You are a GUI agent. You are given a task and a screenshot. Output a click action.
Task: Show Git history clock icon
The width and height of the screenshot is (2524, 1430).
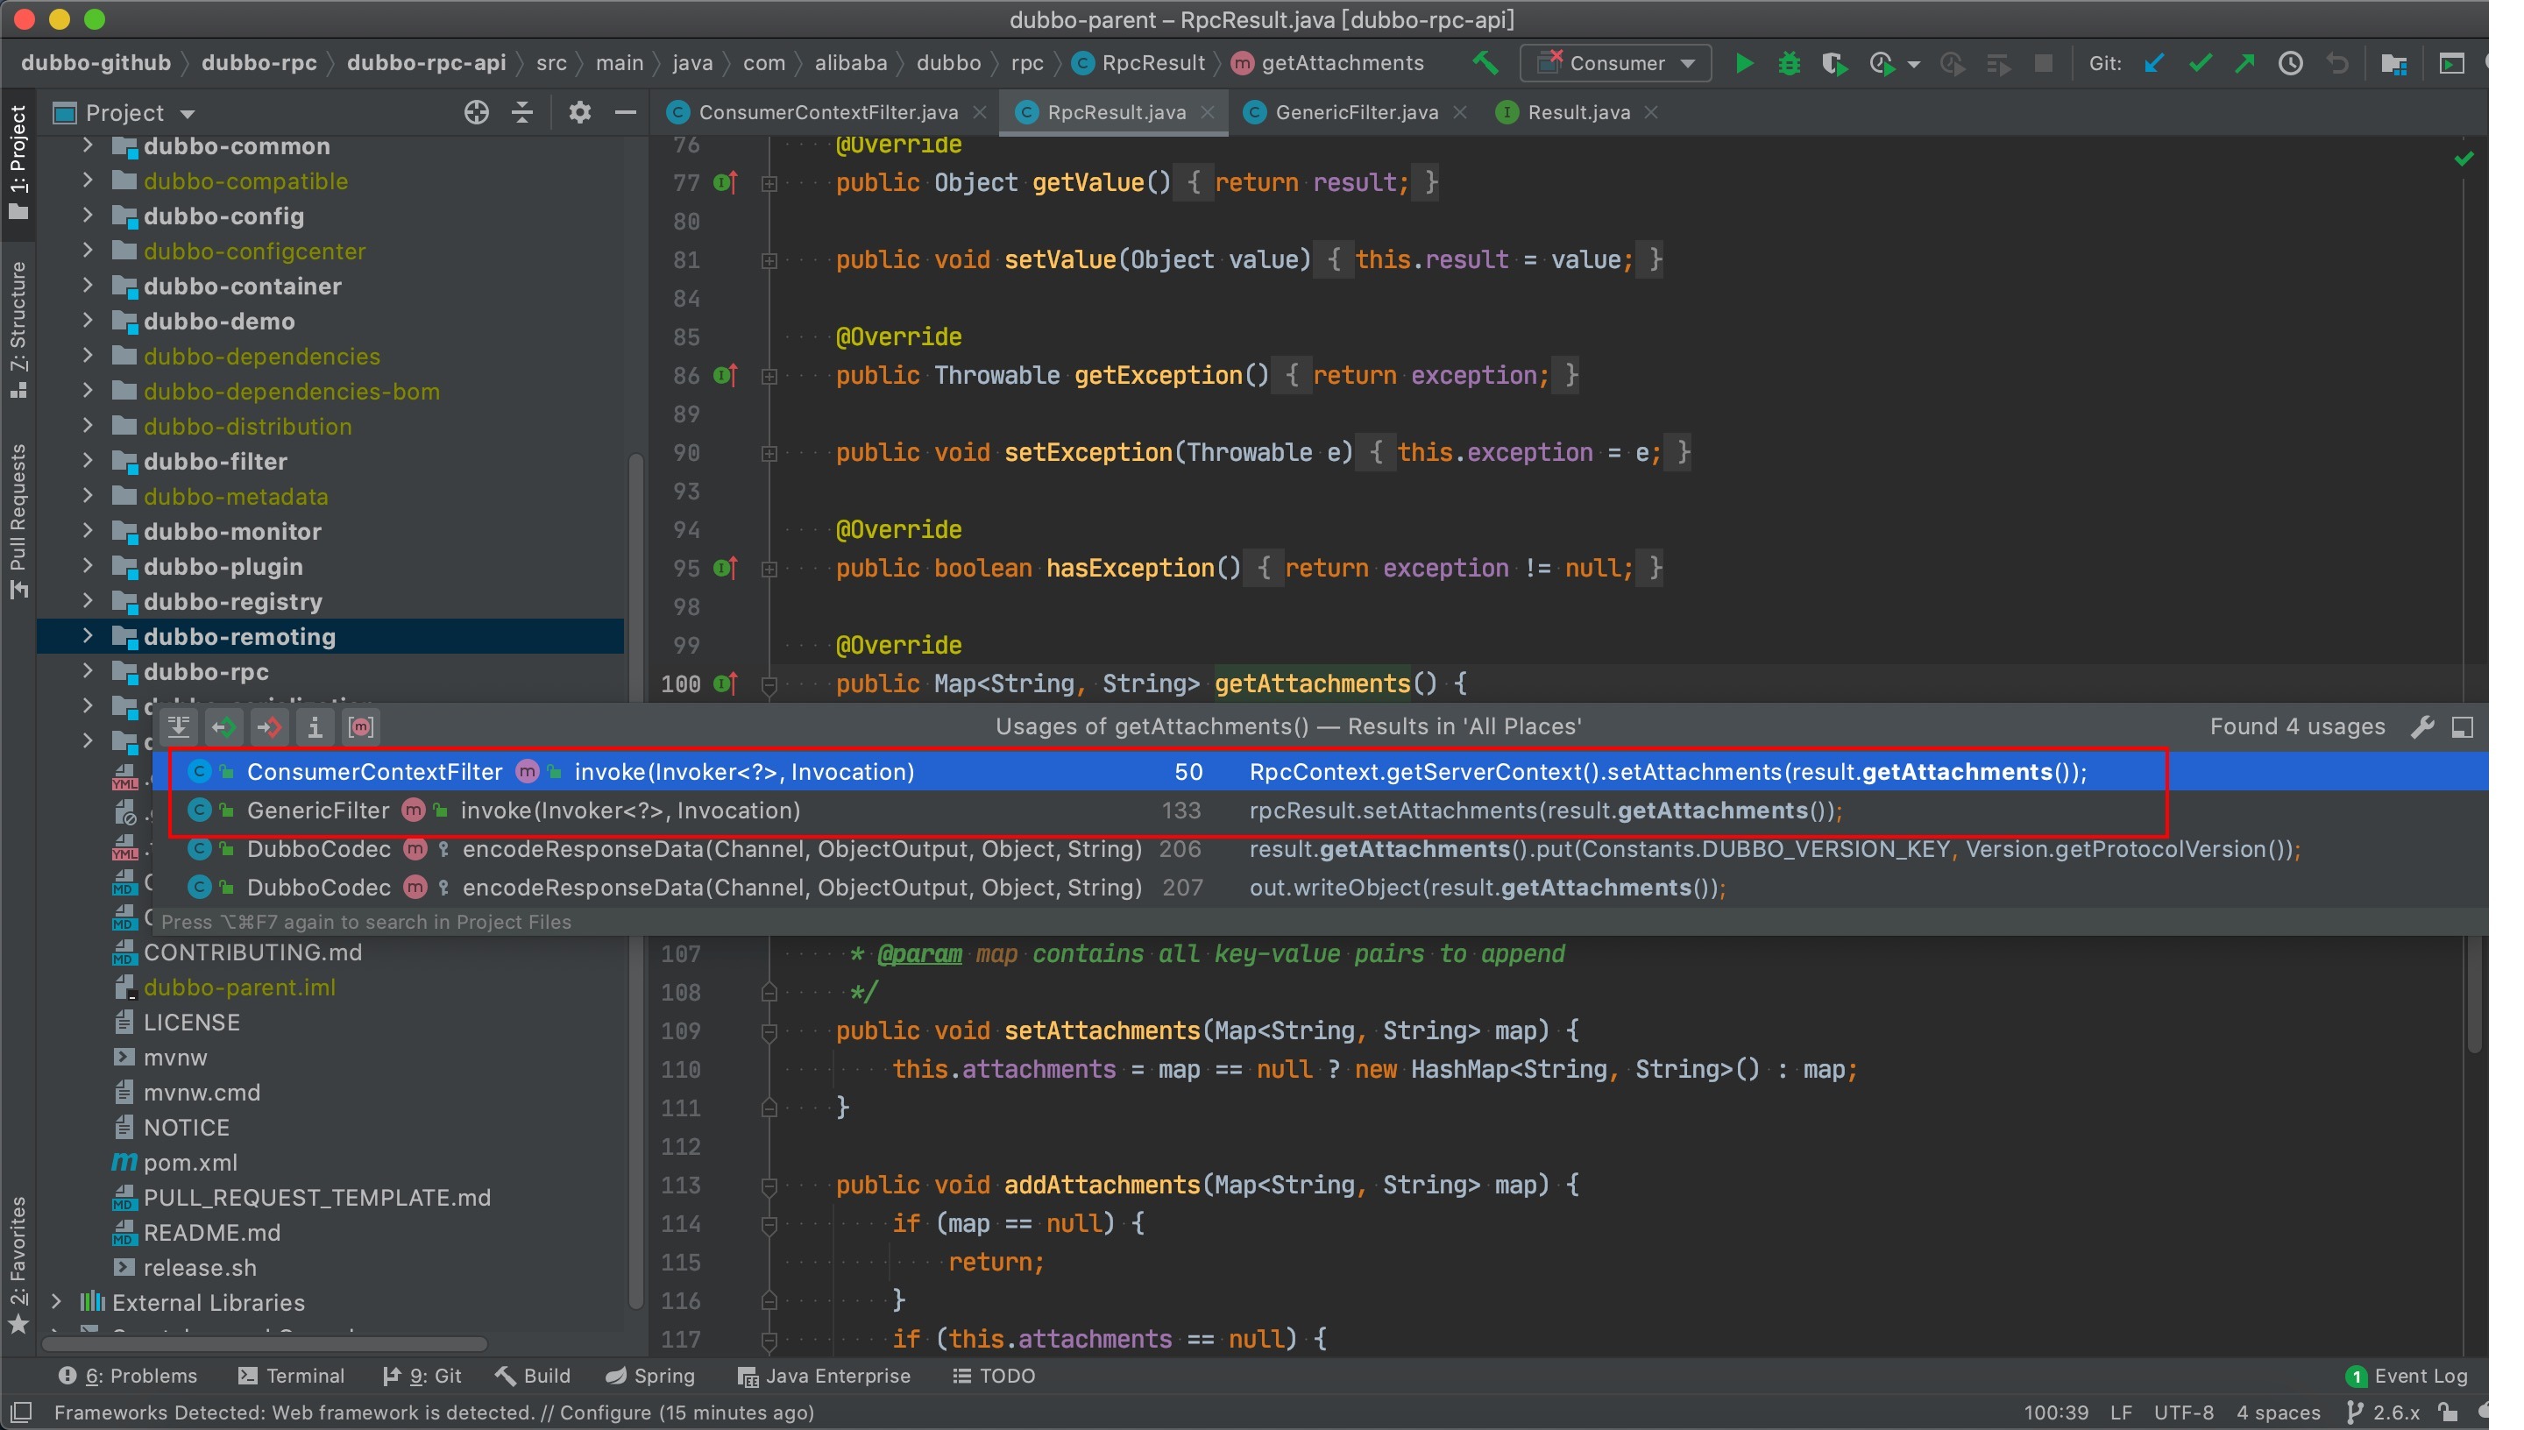(x=2290, y=64)
